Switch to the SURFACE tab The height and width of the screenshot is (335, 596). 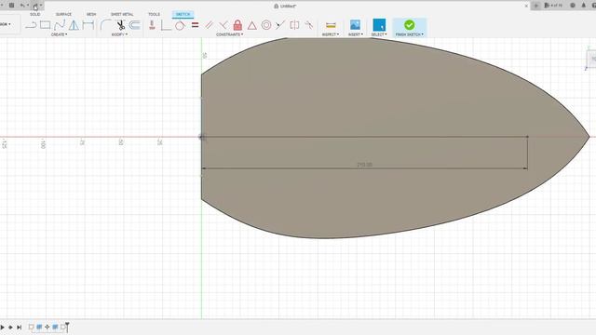point(63,15)
